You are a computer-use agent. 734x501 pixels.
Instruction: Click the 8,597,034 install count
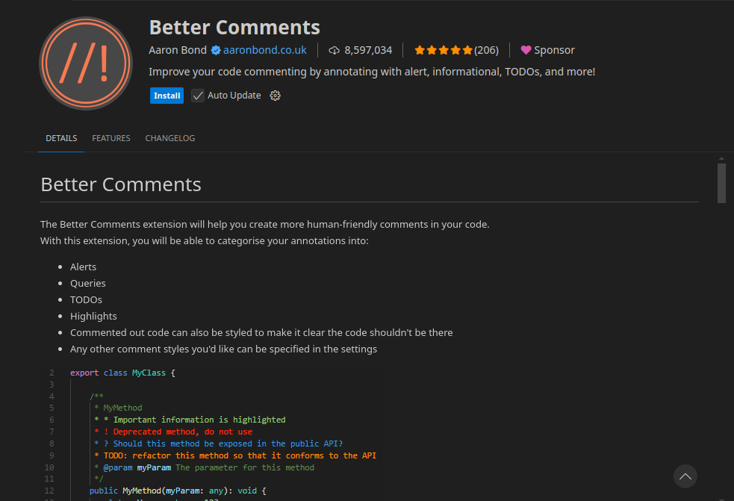[368, 50]
